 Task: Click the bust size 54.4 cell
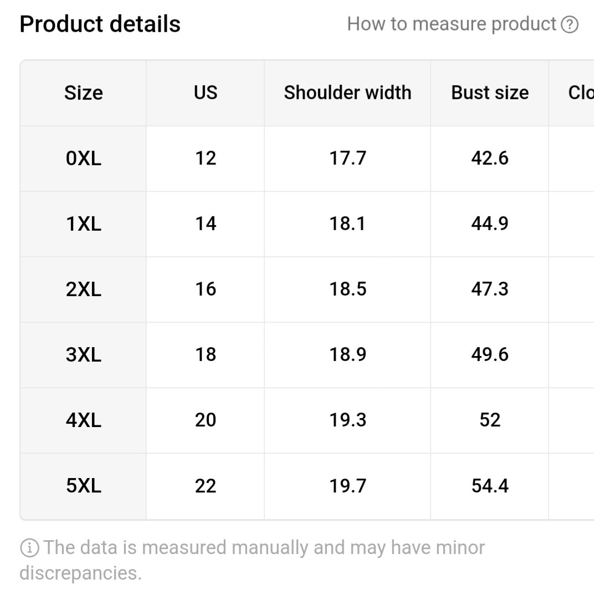tap(490, 486)
